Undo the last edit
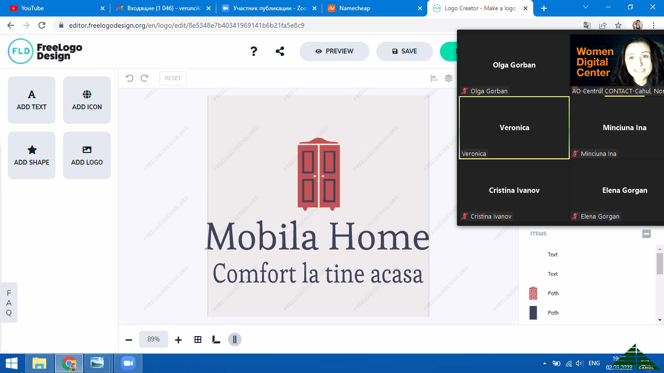This screenshot has width=664, height=373. (130, 78)
